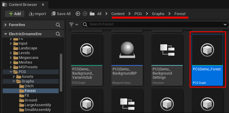Click the folder tree vertical scrollbar
This screenshot has height=113, width=229.
point(61,72)
